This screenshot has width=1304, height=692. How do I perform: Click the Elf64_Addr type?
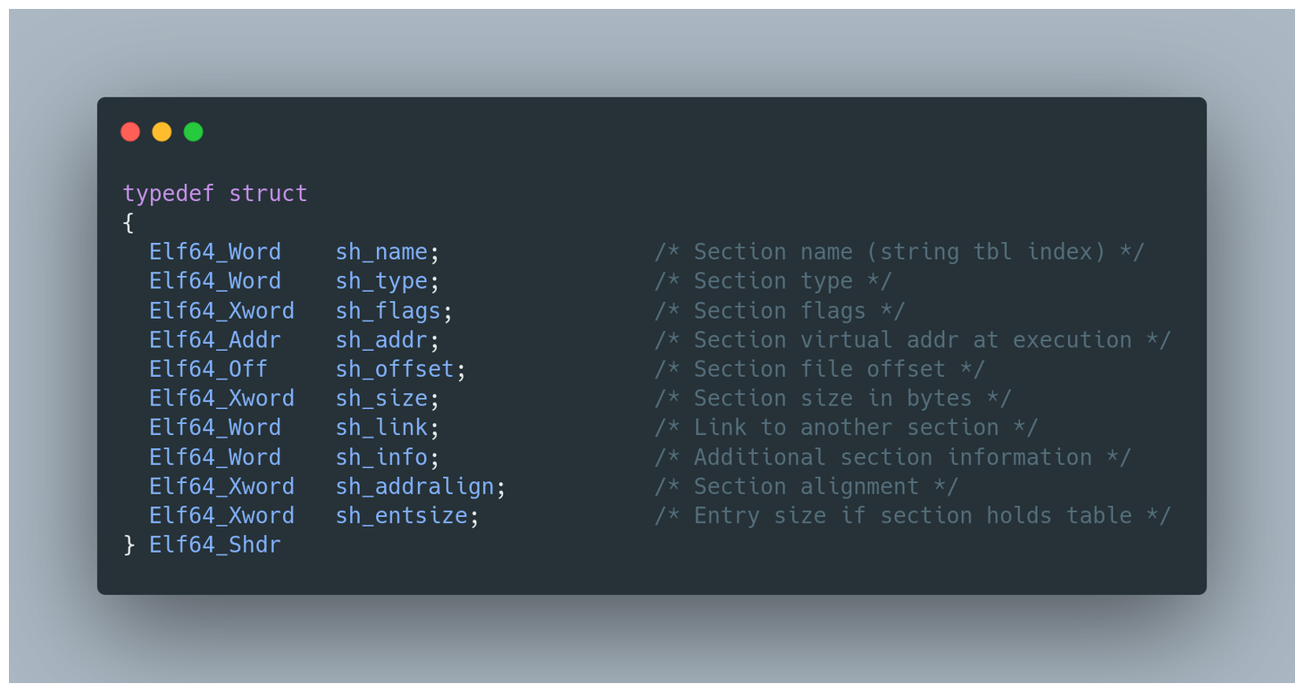[215, 340]
